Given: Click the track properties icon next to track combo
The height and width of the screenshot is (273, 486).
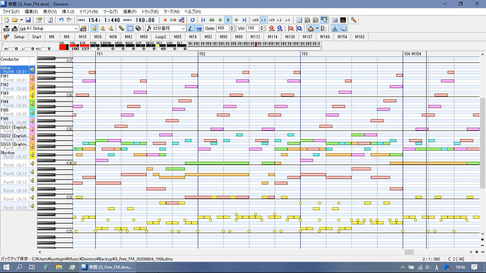Looking at the screenshot, I should [83, 28].
